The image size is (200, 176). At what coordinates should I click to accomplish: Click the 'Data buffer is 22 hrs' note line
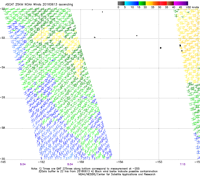(98, 171)
